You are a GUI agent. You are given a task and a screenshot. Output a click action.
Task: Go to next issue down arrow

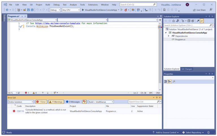(48, 93)
